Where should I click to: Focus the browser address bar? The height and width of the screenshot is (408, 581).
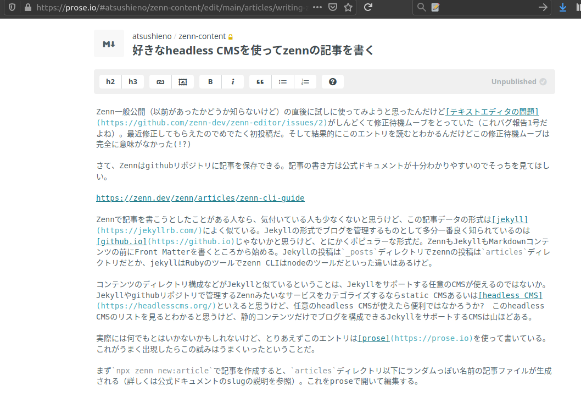pyautogui.click(x=172, y=7)
